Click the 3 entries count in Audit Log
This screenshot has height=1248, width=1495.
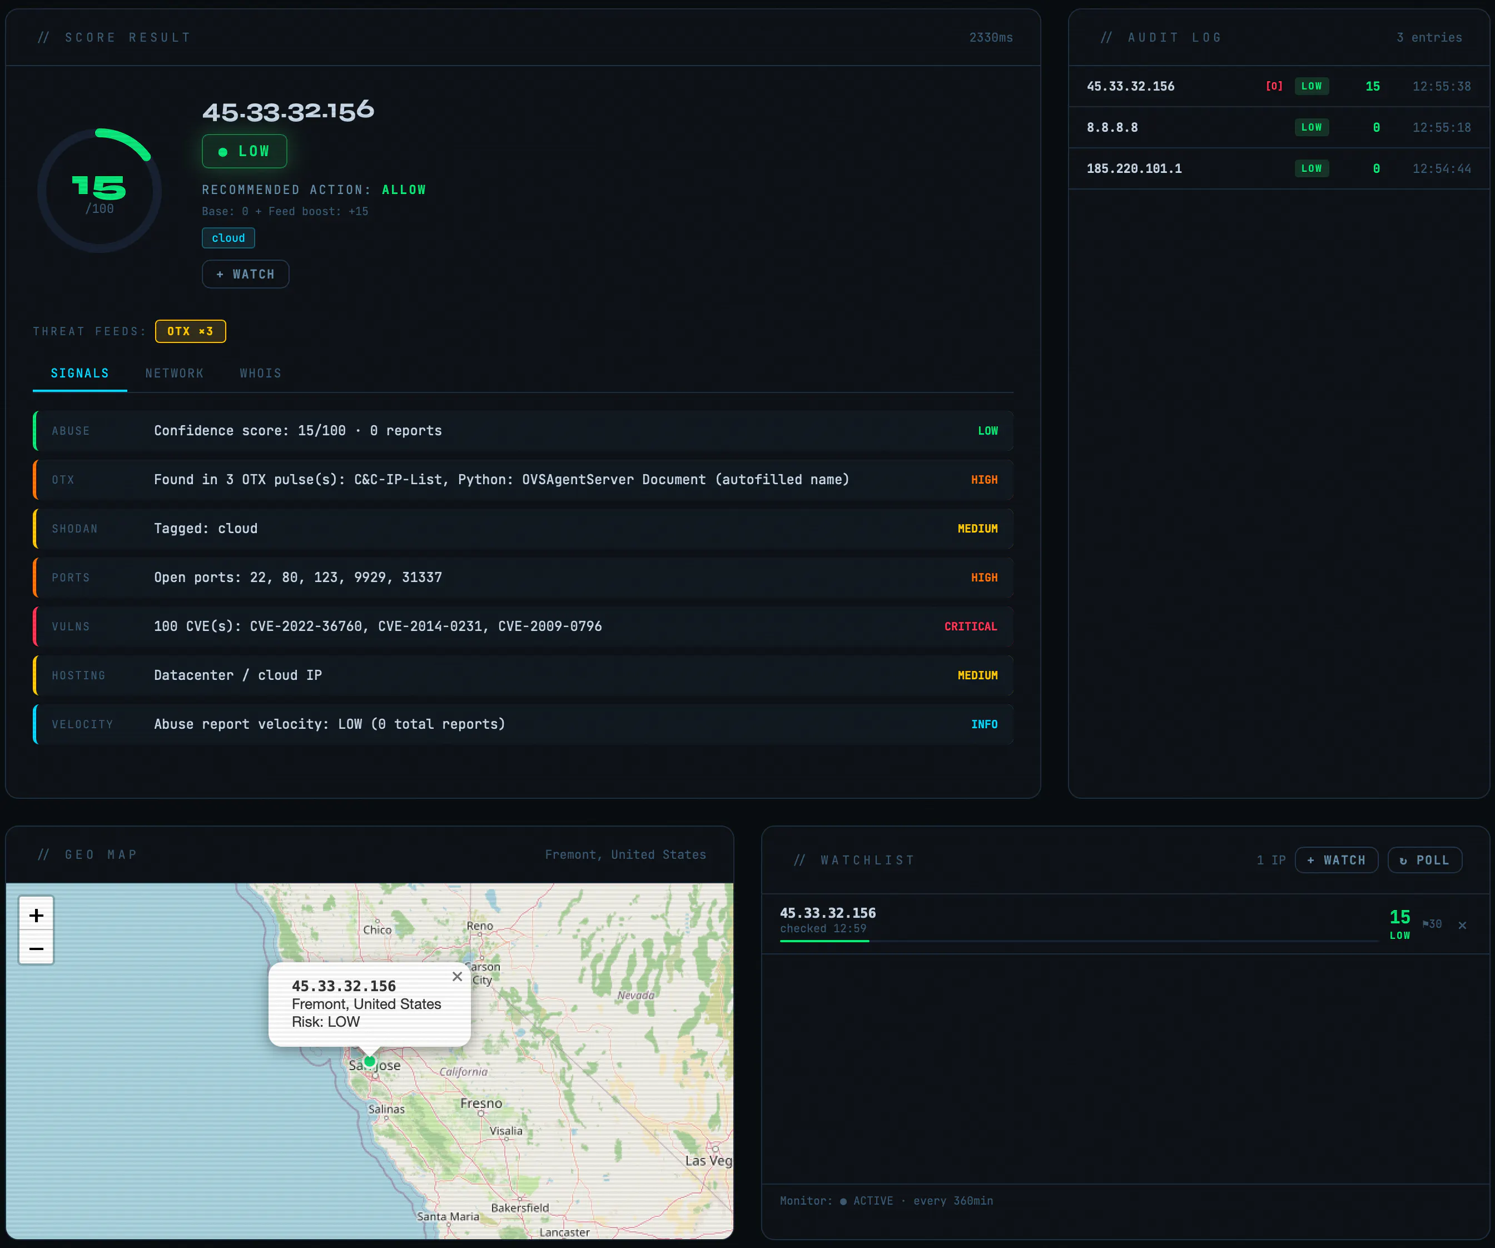pyautogui.click(x=1429, y=38)
